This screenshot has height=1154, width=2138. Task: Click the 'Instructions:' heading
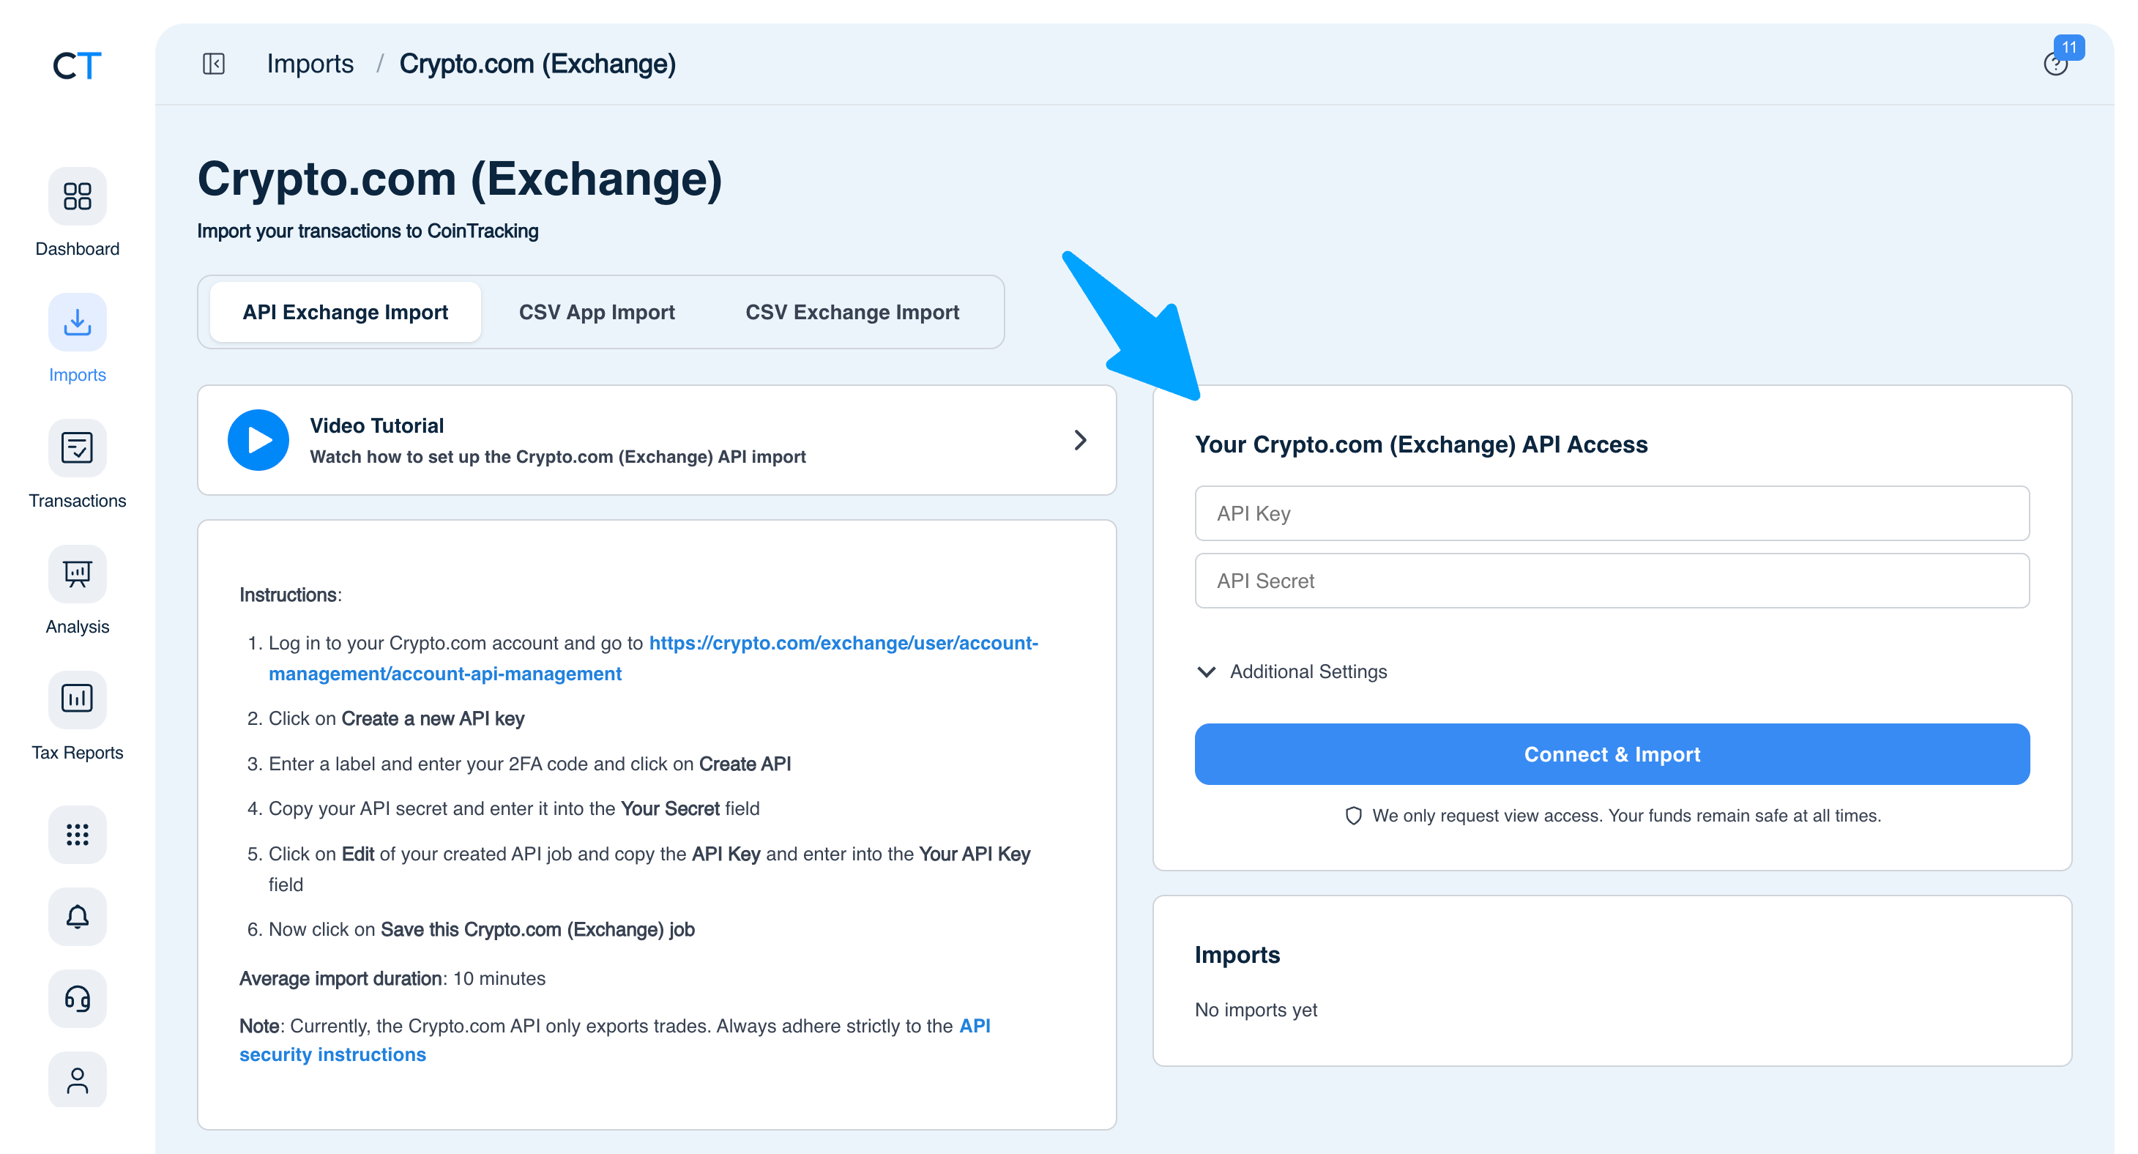point(291,595)
